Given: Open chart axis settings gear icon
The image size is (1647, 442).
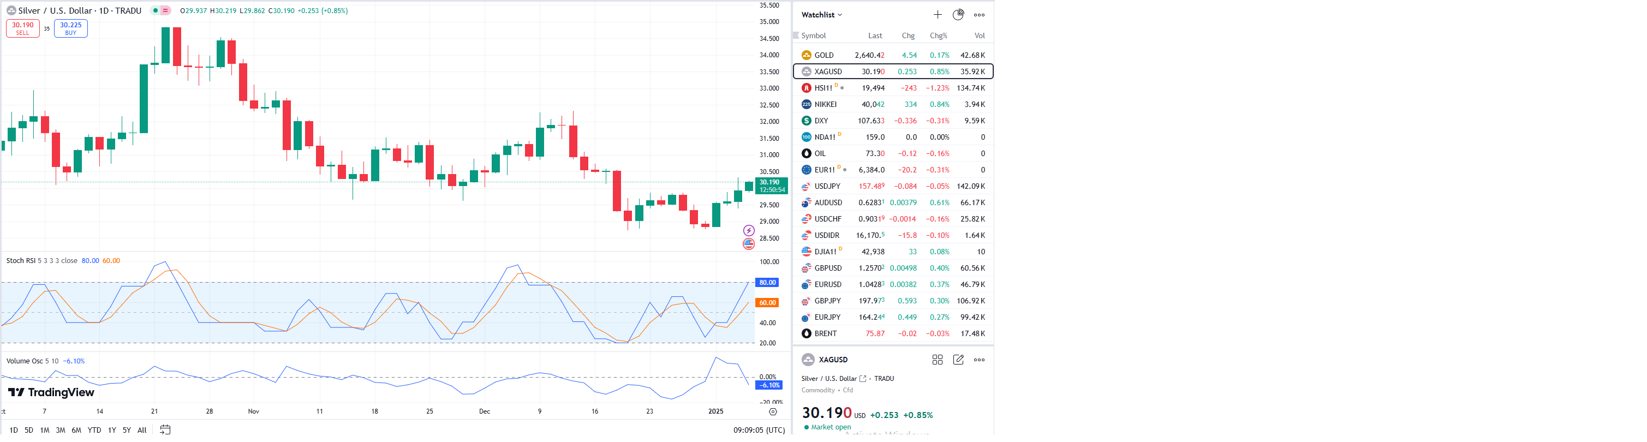Looking at the screenshot, I should click(773, 411).
